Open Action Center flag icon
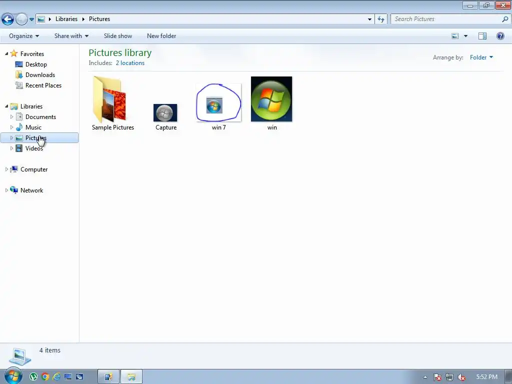Screen dimensions: 512x384 [437, 377]
